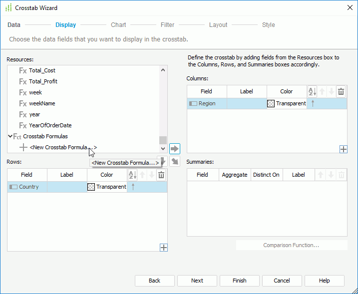Delete the selected field in Columns
This screenshot has width=358, height=294.
coord(341,91)
